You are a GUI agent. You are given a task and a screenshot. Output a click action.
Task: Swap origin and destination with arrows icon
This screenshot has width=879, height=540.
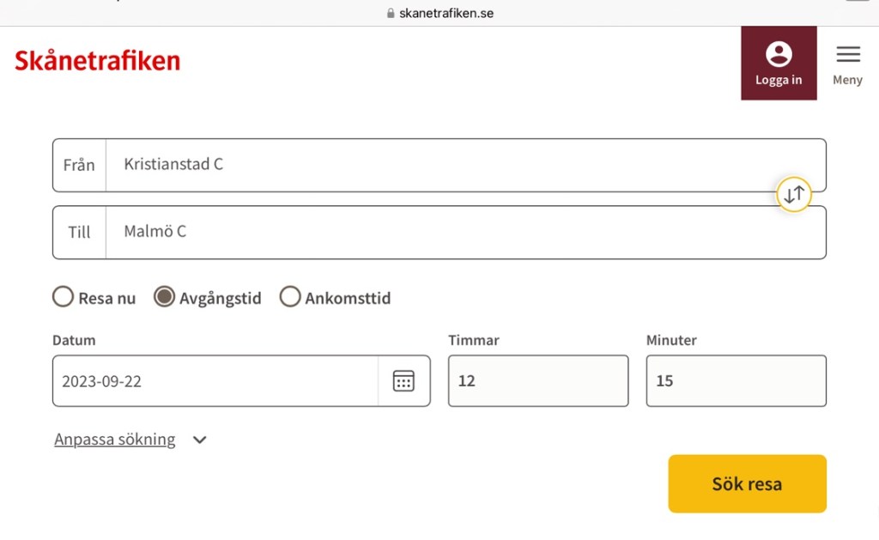click(x=793, y=194)
